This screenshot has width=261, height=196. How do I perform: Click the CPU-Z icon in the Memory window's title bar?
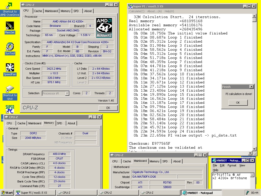coord(7,117)
